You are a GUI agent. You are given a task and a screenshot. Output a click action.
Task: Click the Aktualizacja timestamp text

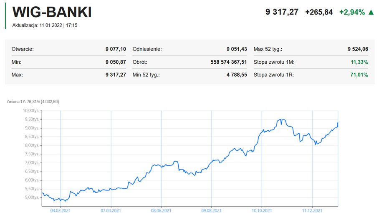[x=45, y=25]
